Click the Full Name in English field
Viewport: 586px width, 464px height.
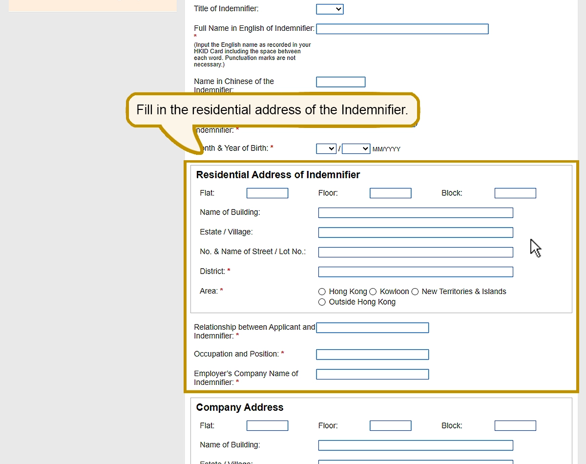coord(402,29)
